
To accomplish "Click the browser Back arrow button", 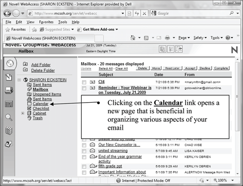I will pyautogui.click(x=7, y=13).
